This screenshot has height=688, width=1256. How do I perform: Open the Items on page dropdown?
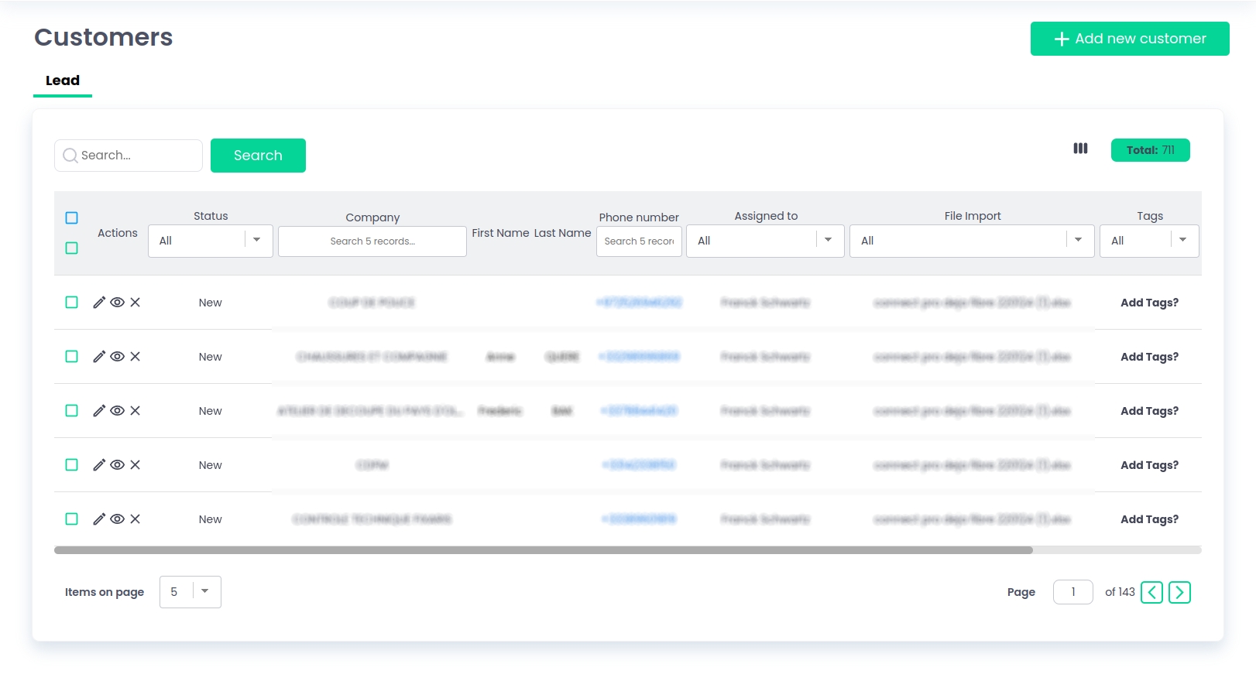point(190,592)
